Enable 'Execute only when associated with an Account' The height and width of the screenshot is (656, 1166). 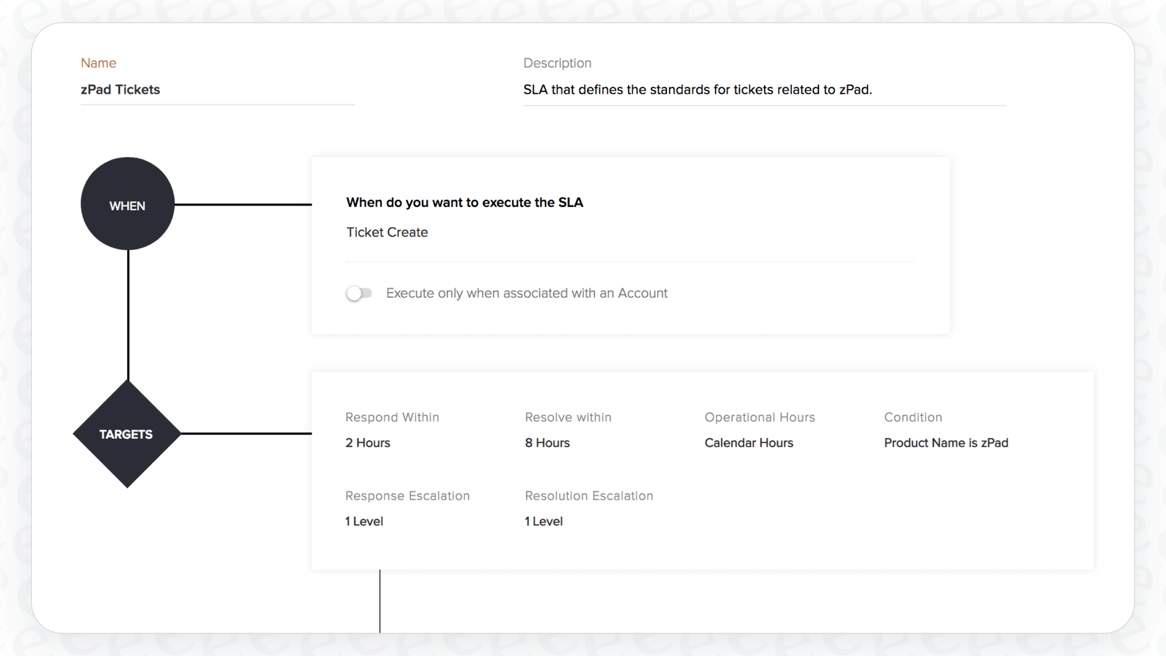coord(359,293)
